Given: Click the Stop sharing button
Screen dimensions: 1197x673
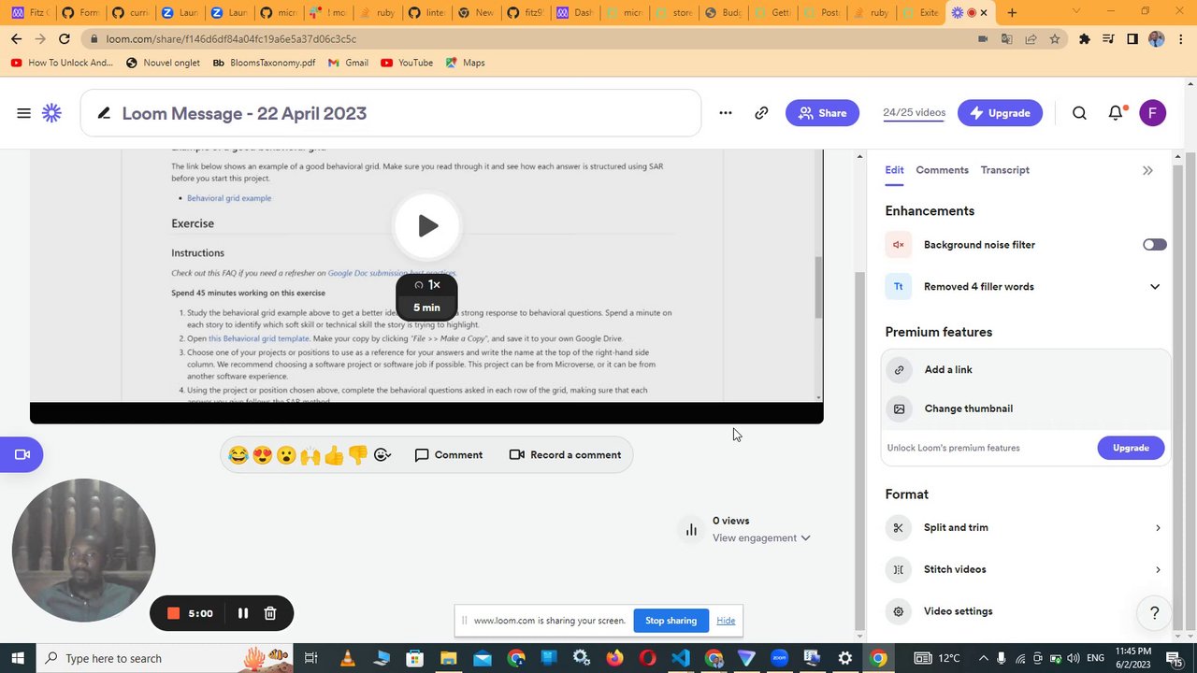Looking at the screenshot, I should 671,621.
